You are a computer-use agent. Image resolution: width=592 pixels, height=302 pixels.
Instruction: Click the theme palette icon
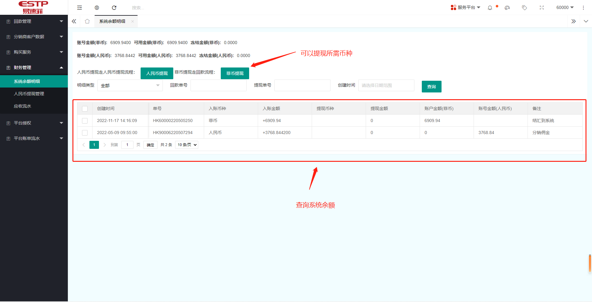point(507,7)
